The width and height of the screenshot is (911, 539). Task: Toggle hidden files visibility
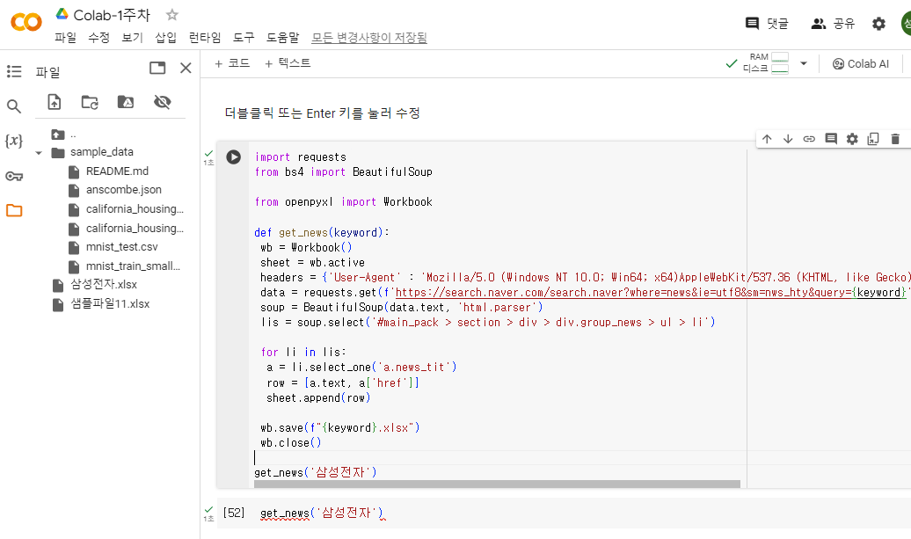[x=162, y=102]
